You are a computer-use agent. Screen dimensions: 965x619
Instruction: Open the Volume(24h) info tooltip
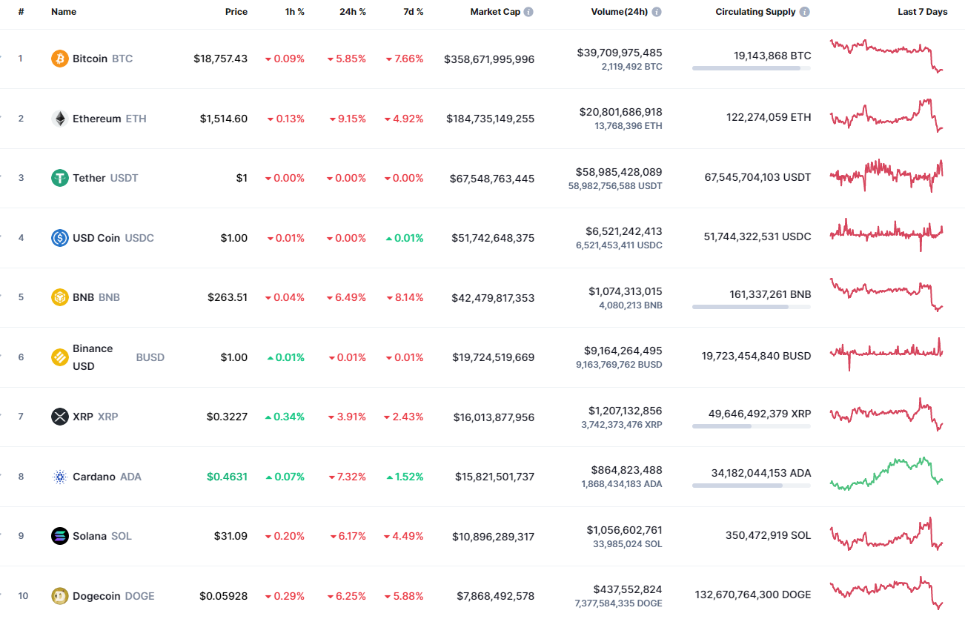pos(655,11)
